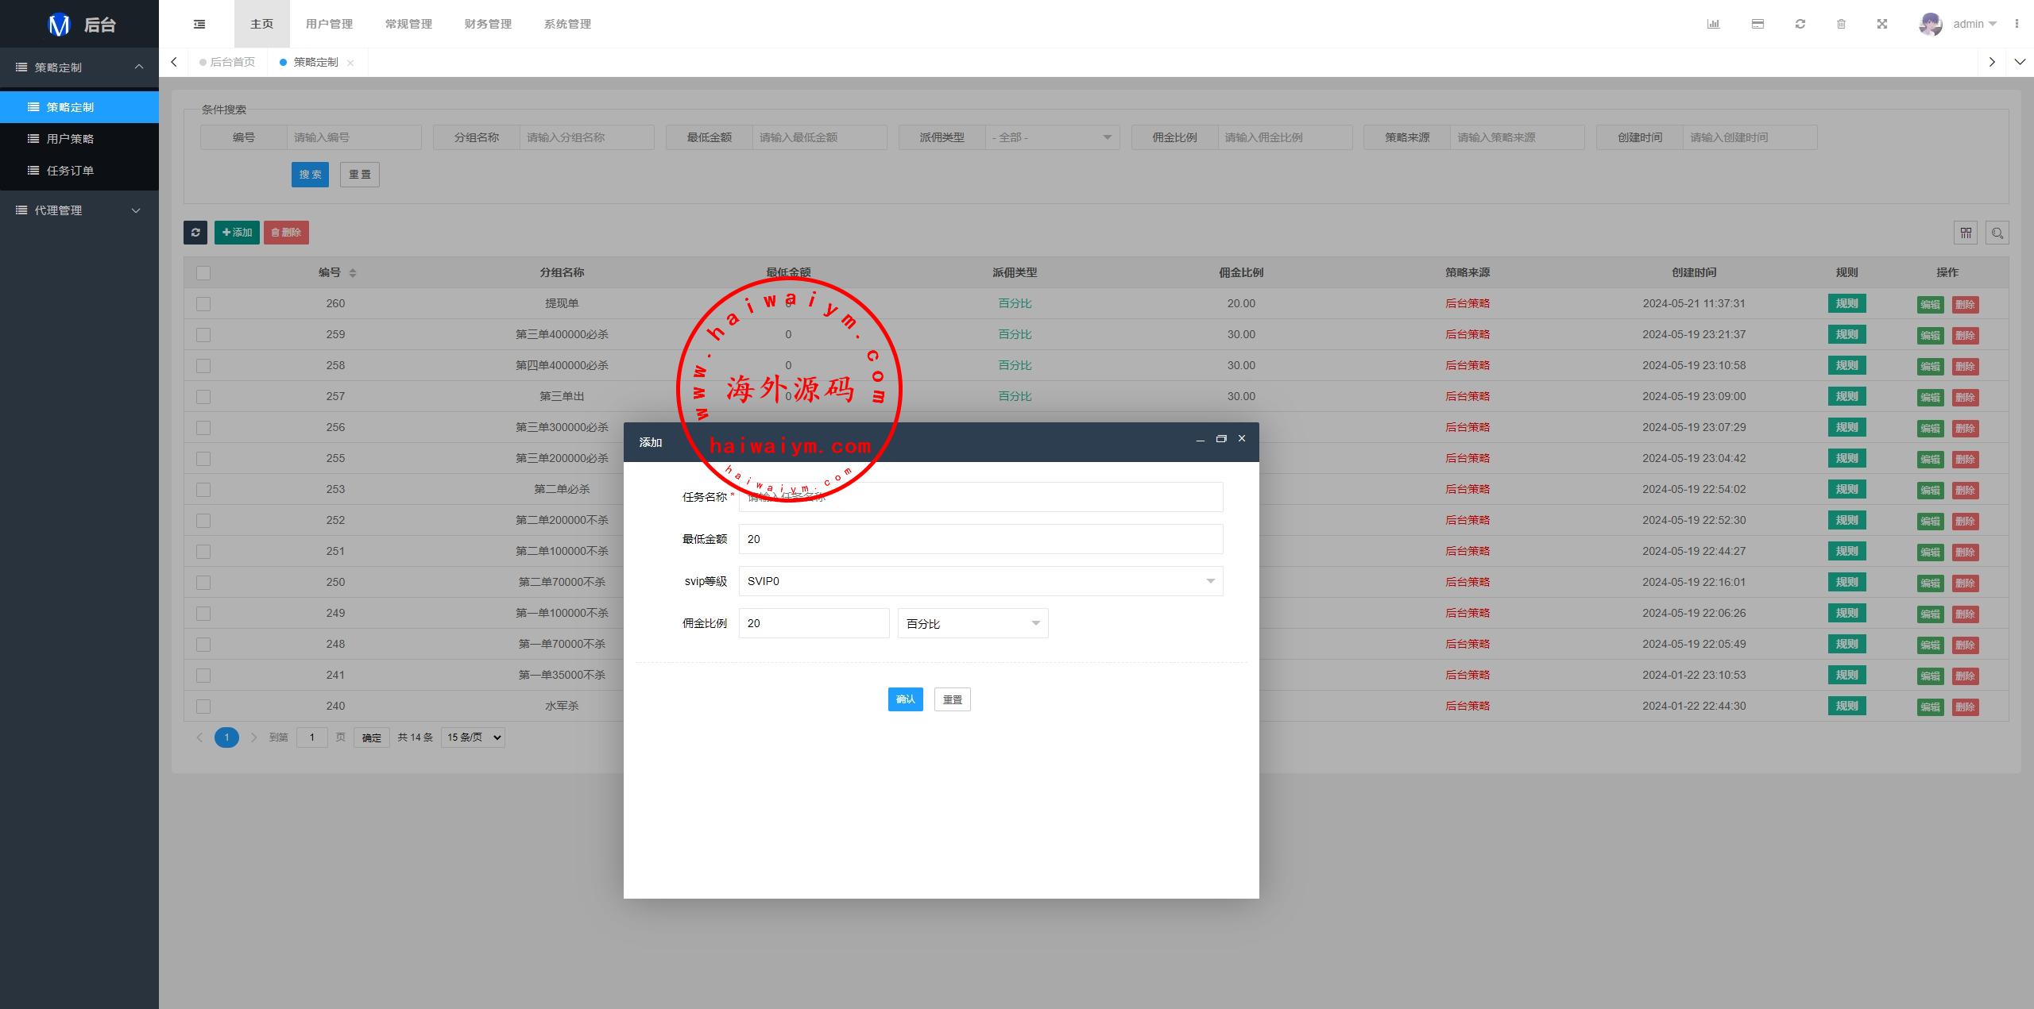
Task: Click 重置 reset button in dialog
Action: [x=952, y=699]
